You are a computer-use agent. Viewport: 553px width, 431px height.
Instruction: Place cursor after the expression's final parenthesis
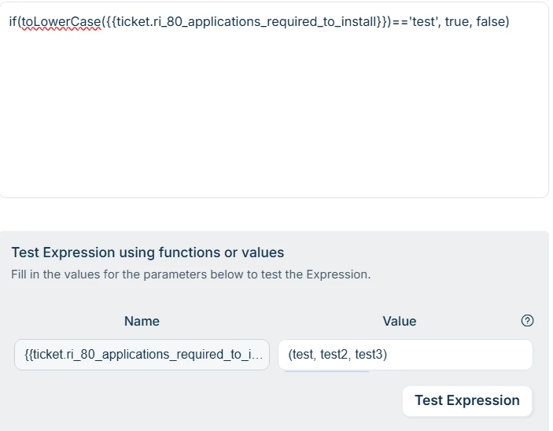click(x=511, y=21)
